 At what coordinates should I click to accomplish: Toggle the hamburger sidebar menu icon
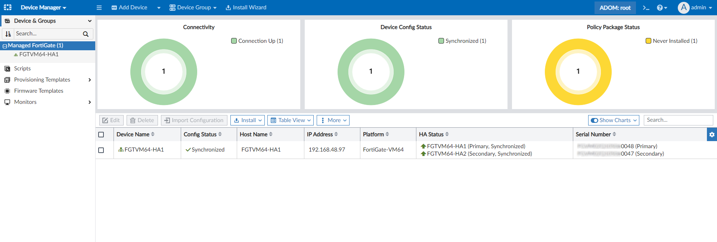(x=99, y=7)
